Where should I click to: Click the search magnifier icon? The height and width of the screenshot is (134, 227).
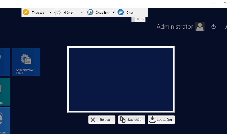226,27
